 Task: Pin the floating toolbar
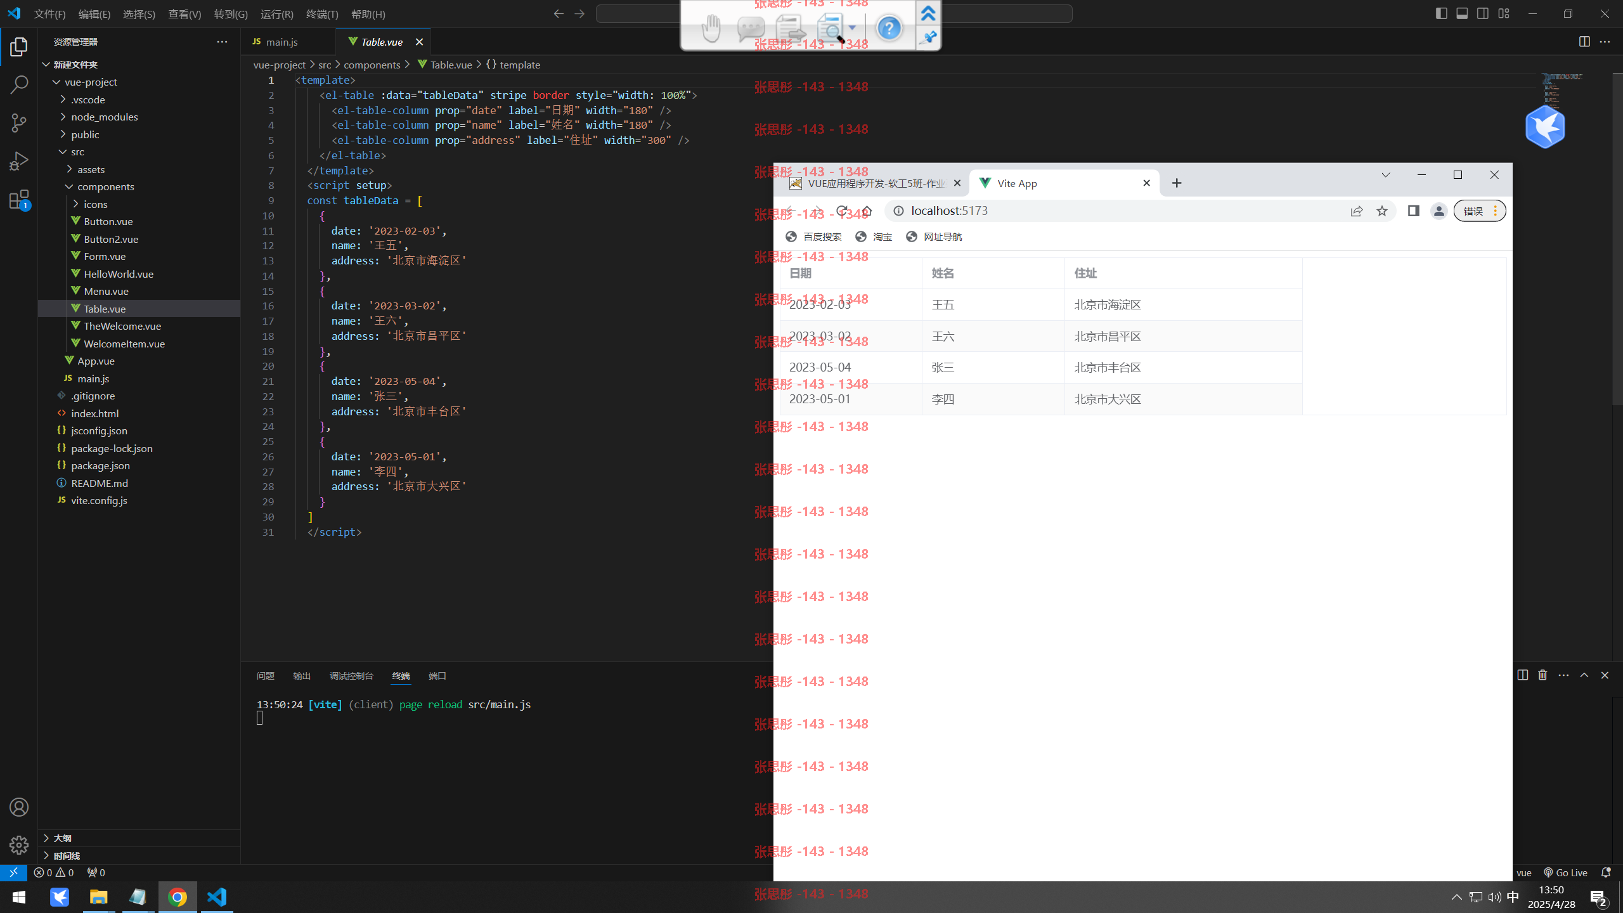click(929, 37)
